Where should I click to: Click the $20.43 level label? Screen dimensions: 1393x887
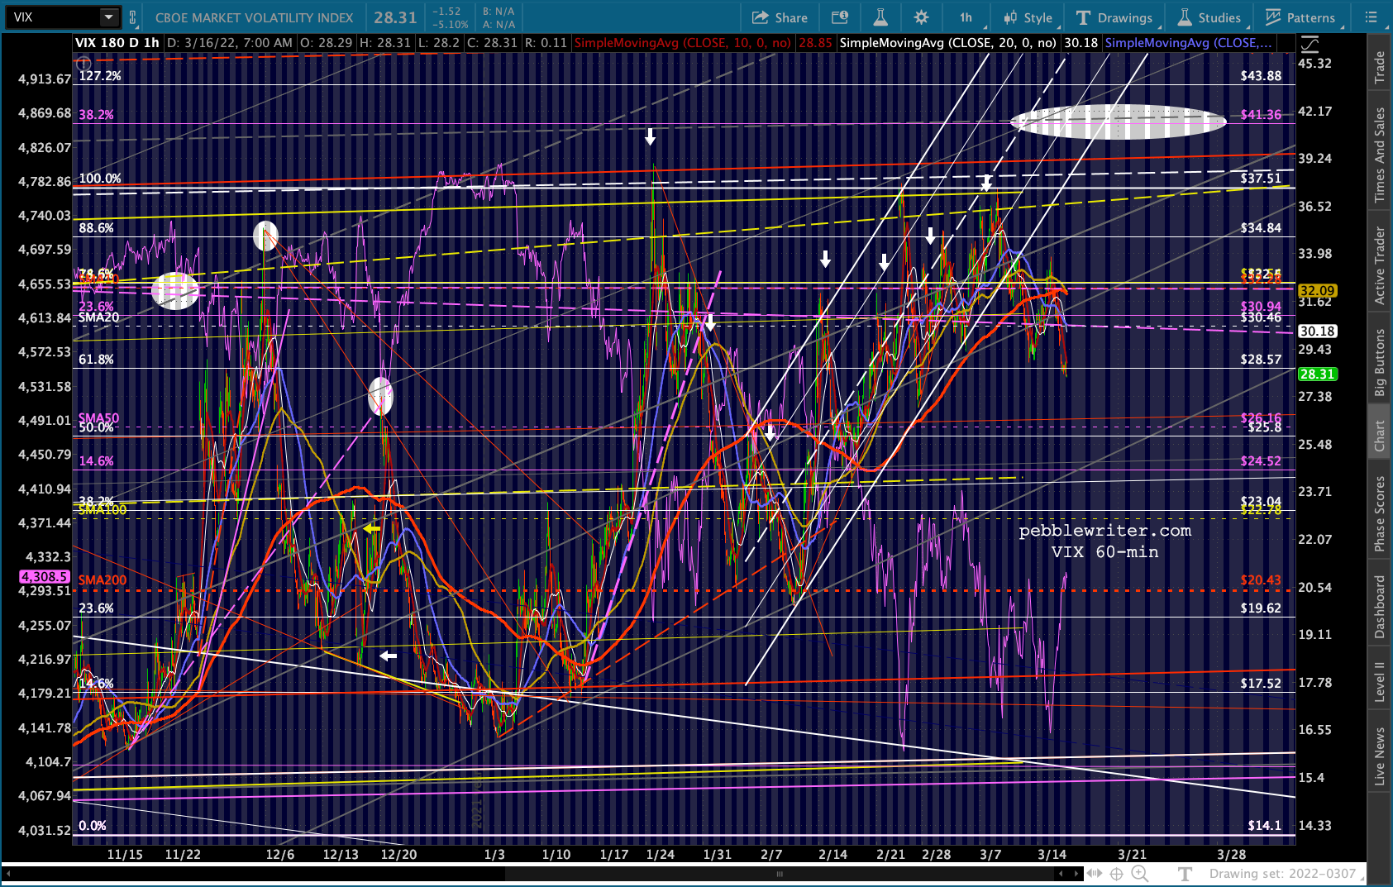tap(1261, 580)
